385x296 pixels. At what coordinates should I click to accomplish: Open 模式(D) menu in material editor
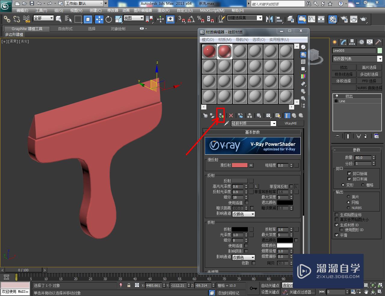[208, 40]
